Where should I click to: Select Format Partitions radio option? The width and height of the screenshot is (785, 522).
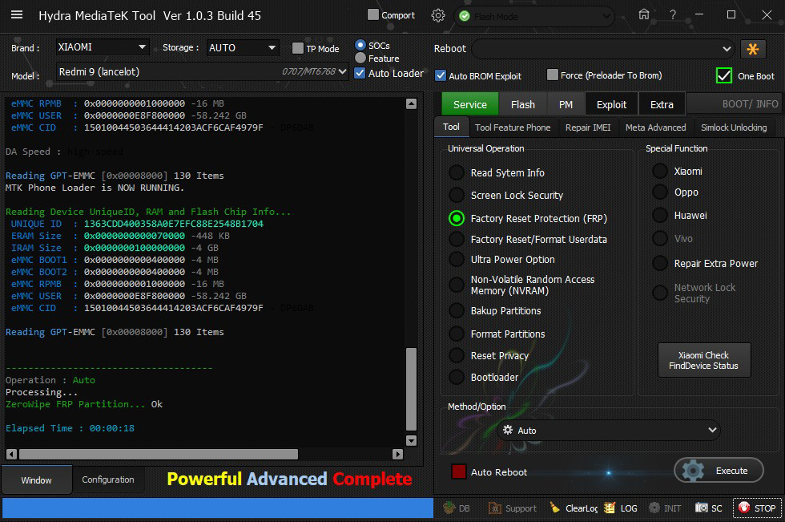click(x=456, y=334)
